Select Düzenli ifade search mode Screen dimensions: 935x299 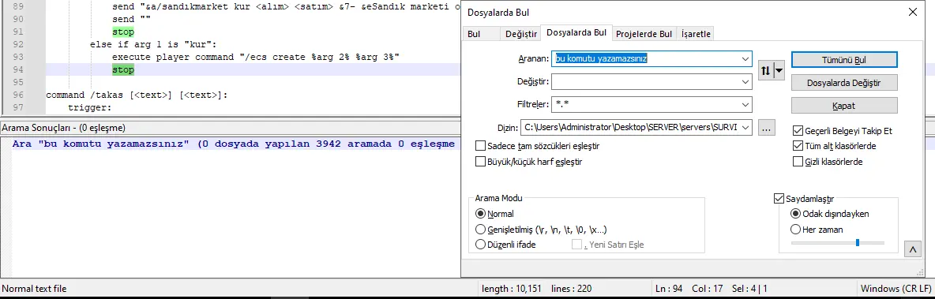pyautogui.click(x=481, y=245)
